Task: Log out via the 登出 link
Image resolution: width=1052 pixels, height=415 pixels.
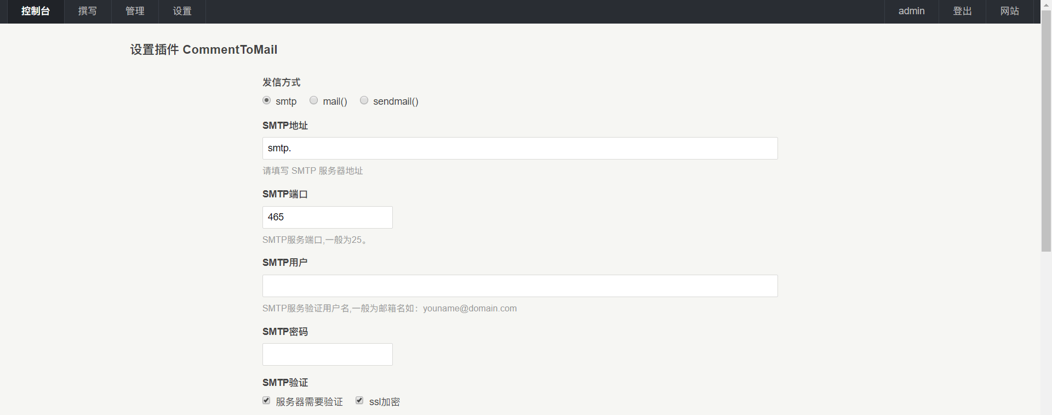Action: tap(962, 12)
